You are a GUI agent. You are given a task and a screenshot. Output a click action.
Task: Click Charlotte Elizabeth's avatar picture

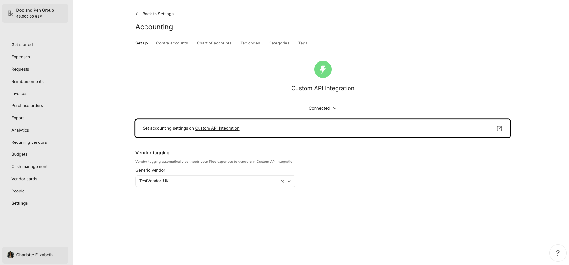click(11, 255)
